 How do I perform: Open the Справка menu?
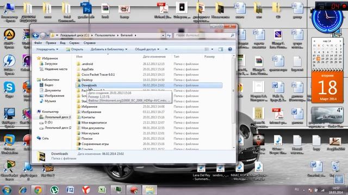click(x=89, y=43)
